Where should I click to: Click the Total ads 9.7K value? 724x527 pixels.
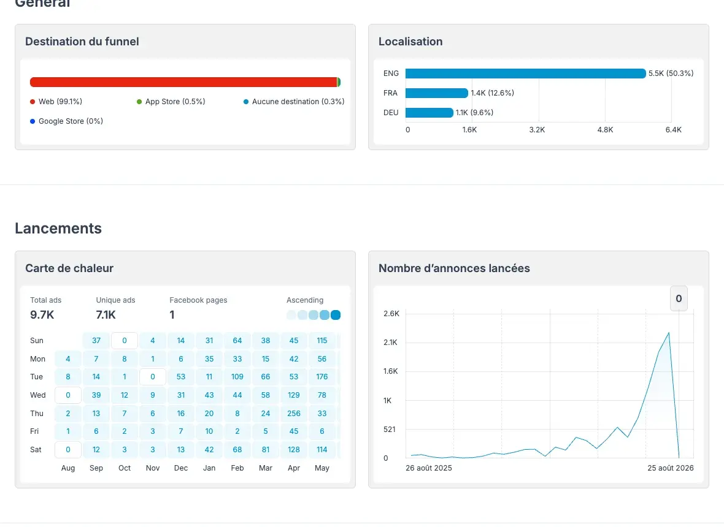42,315
